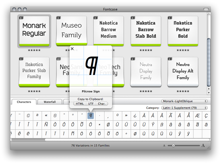Screen dimensions: 221x164
Task: Select the Nakotica Parker Slab Family card
Action: pos(34,72)
